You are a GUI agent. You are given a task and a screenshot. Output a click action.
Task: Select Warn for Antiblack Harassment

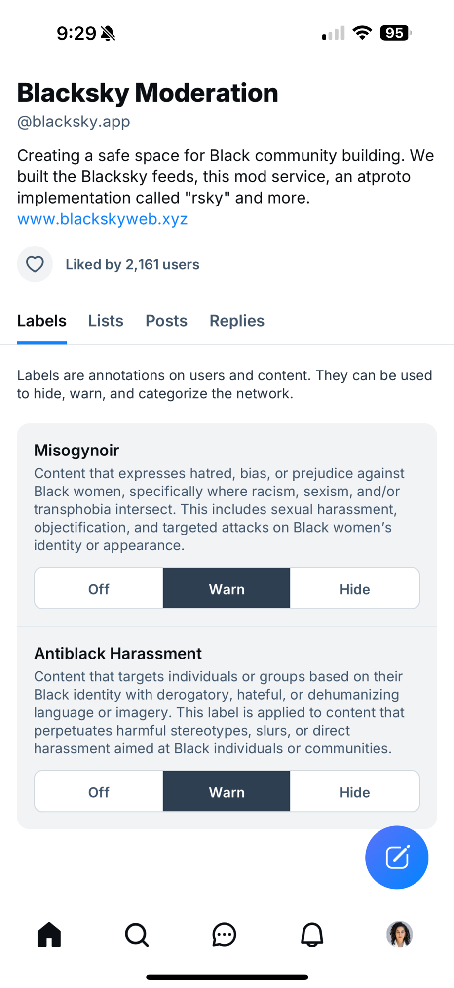227,791
